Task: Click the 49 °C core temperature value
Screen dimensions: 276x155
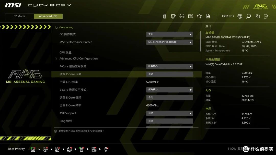Action: 245,82
